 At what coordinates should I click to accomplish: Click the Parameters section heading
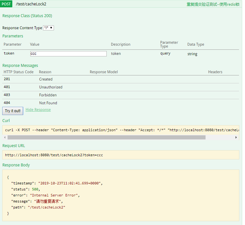(13, 36)
